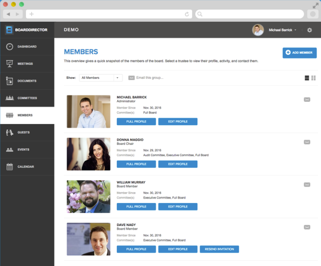
Task: Edit Michael Barrick's profile
Action: click(x=178, y=122)
